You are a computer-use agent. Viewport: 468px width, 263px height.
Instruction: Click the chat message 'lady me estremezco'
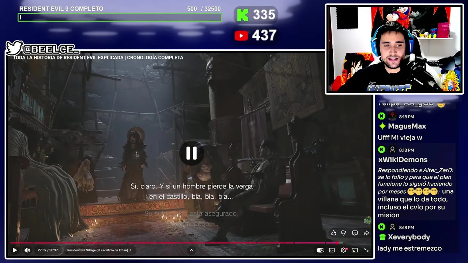coord(409,248)
